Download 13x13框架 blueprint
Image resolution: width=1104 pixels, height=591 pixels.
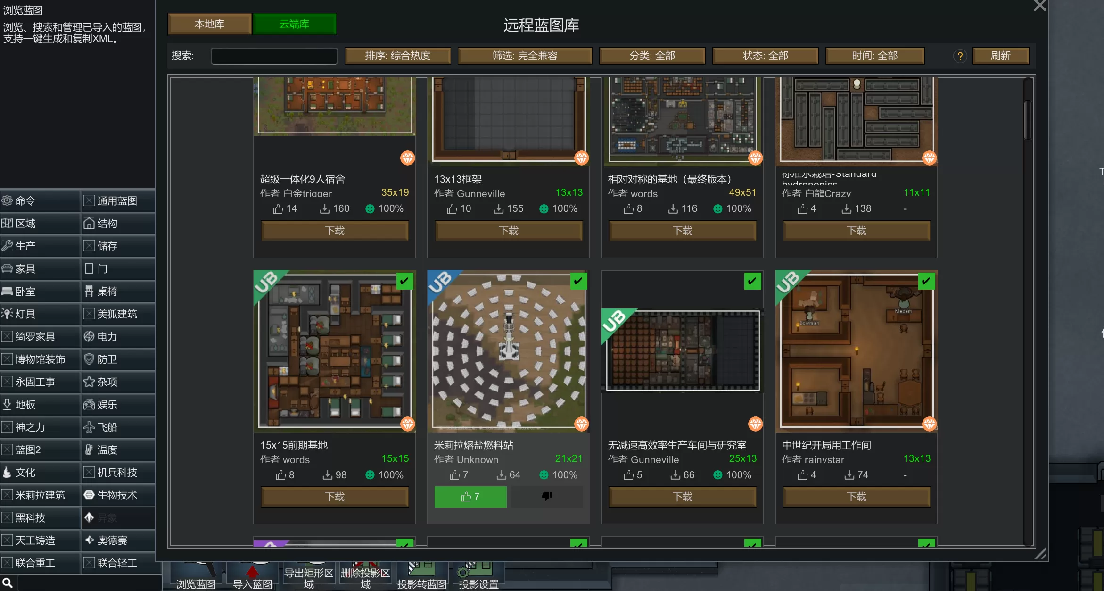click(x=508, y=231)
